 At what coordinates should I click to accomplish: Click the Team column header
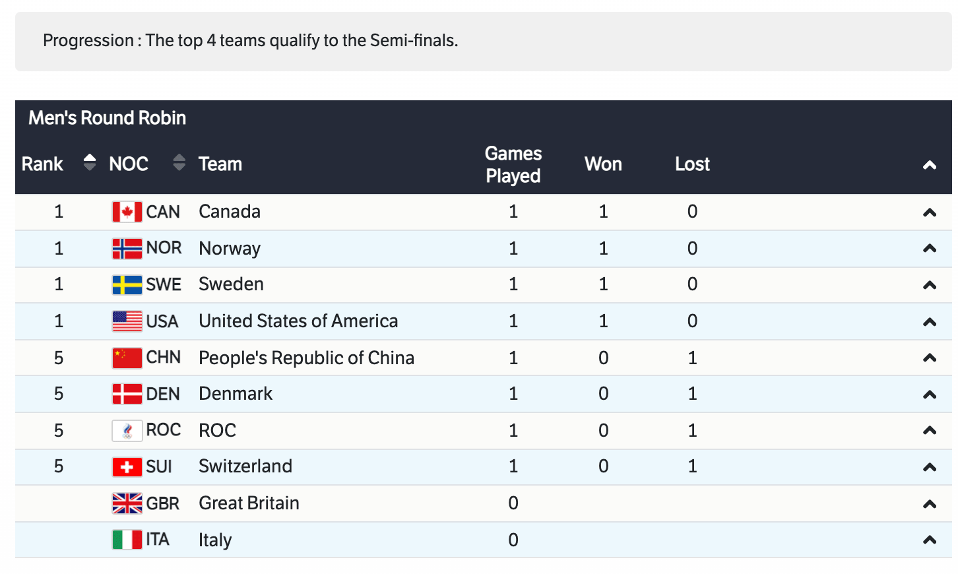[x=220, y=164]
